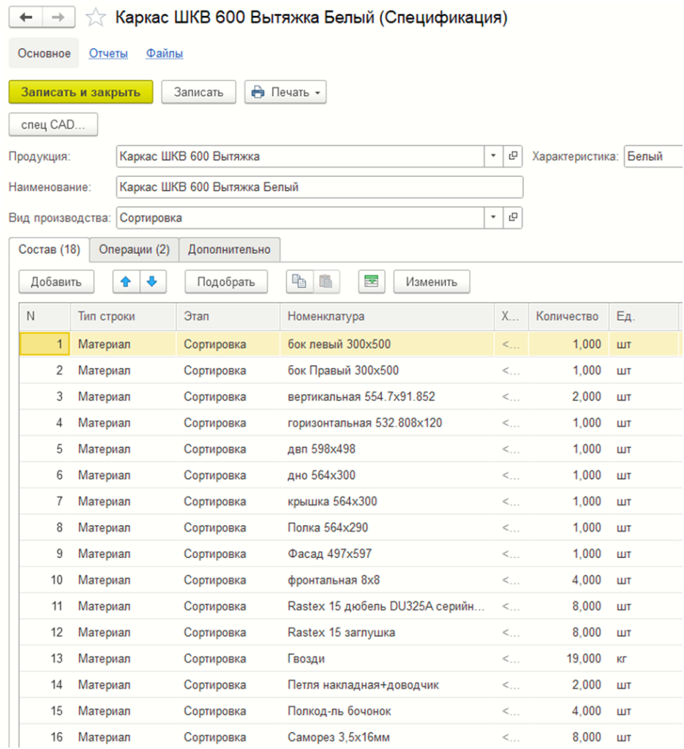Open the Отчеты link

point(108,53)
